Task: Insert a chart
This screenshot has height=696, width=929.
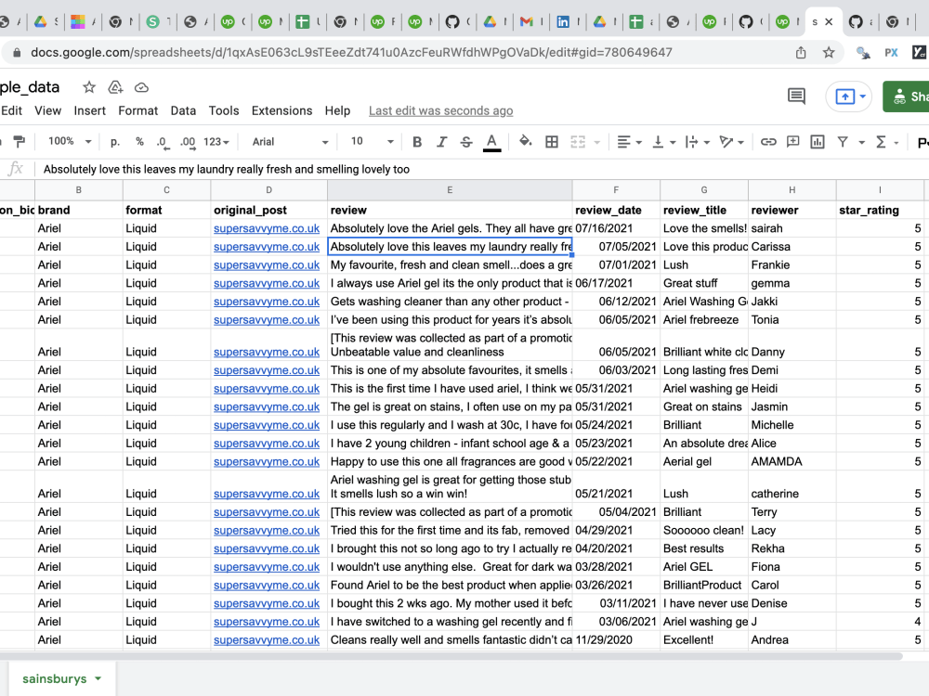Action: pos(818,142)
